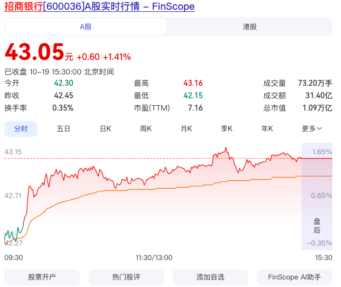The image size is (341, 287).
Task: Open the FinScope AI助手 button
Action: [295, 277]
